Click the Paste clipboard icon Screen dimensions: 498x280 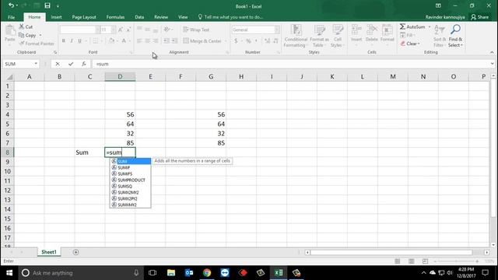(x=10, y=33)
